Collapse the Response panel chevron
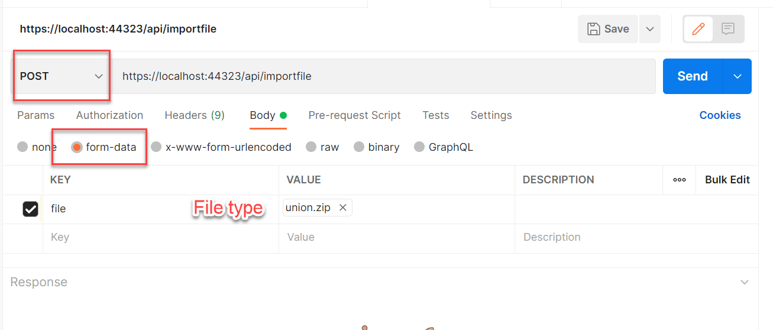773x330 pixels. pyautogui.click(x=745, y=282)
